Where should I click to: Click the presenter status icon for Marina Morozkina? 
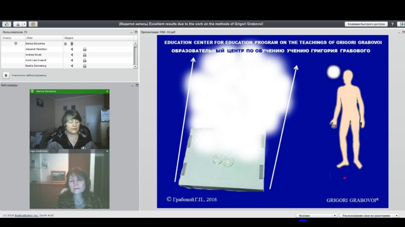tap(16, 44)
